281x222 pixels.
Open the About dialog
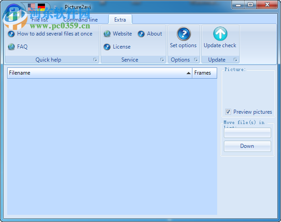155,34
